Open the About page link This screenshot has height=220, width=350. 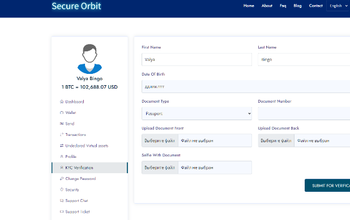267,6
